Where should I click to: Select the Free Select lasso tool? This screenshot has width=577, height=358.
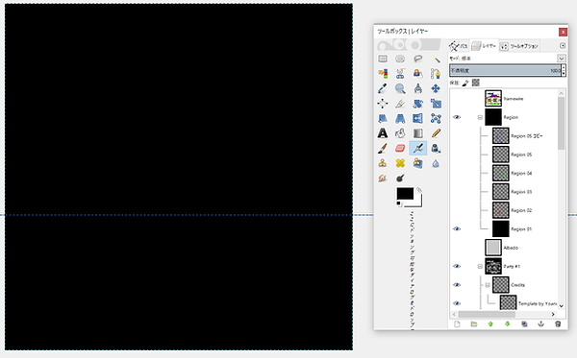[417, 59]
